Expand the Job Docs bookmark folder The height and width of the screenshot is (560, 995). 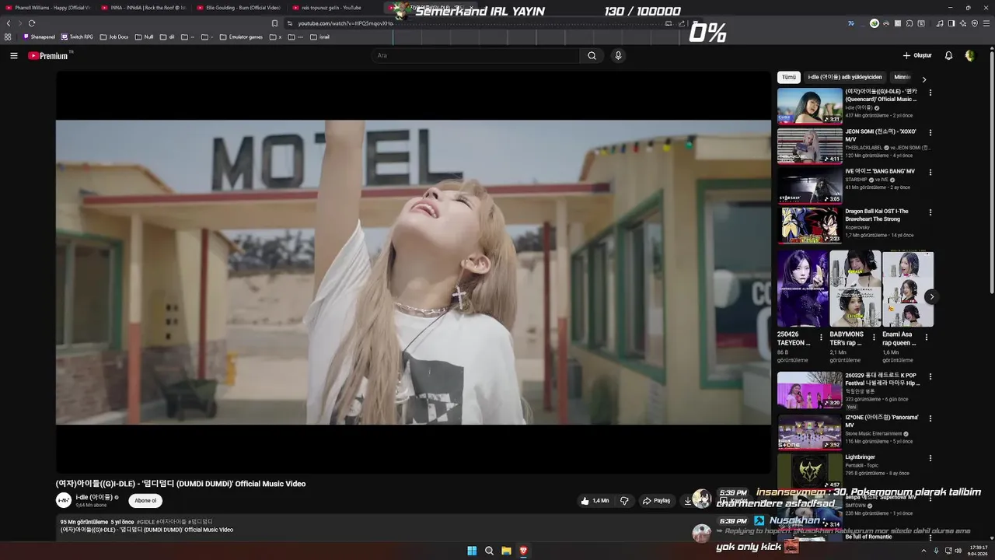(x=114, y=37)
